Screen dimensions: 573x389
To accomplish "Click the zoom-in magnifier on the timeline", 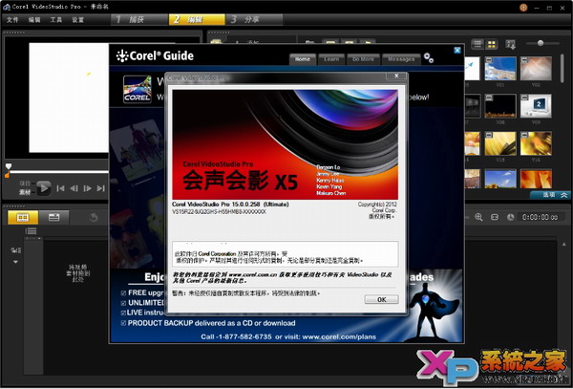I will [478, 217].
